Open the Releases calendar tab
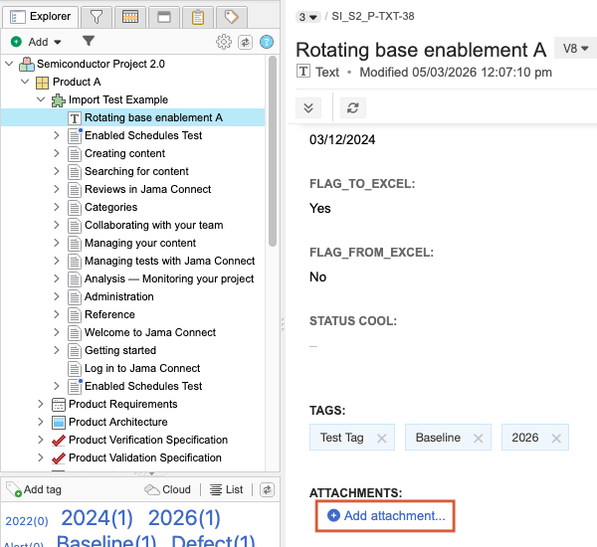Screen dimensions: 597x547 tap(129, 17)
